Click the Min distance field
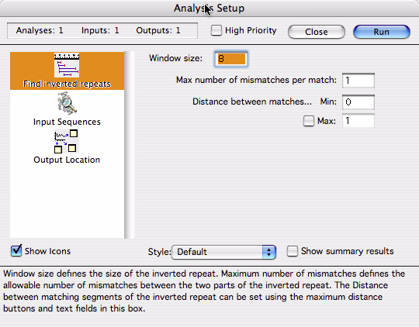This screenshot has height=327, width=419. click(358, 102)
